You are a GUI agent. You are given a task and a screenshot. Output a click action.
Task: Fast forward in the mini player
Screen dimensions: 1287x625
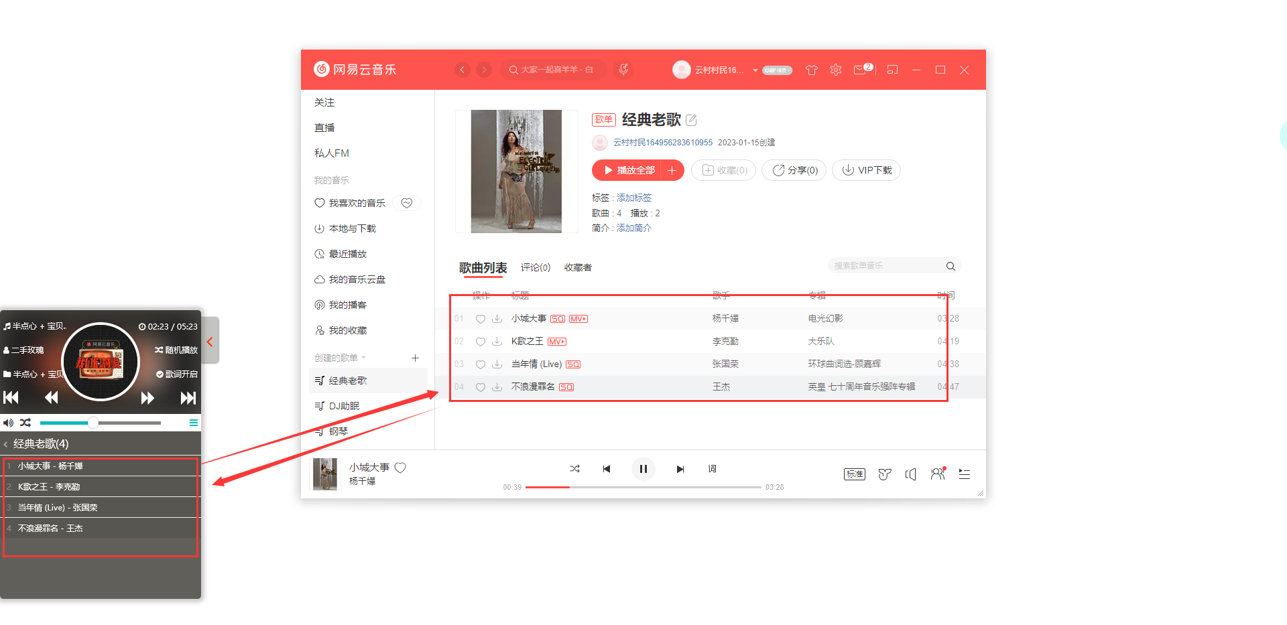click(147, 398)
